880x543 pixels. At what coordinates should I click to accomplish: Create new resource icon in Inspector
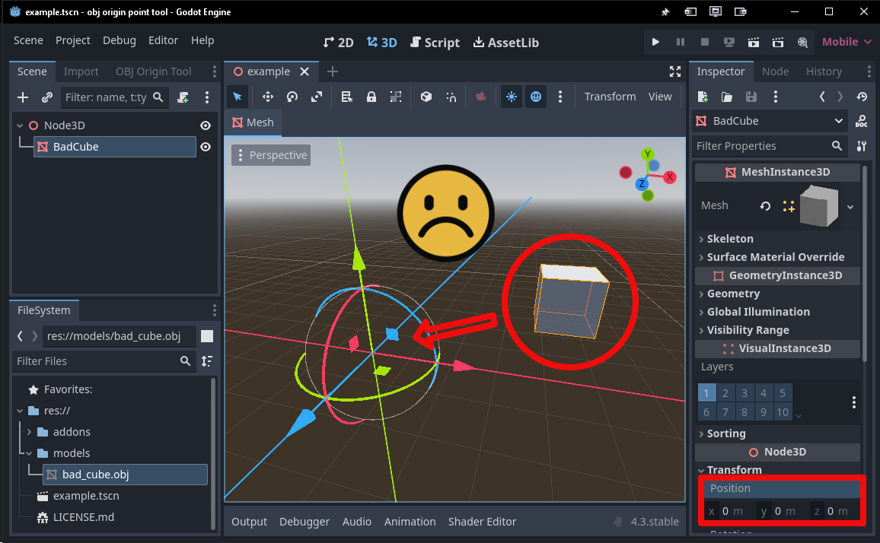[x=703, y=97]
